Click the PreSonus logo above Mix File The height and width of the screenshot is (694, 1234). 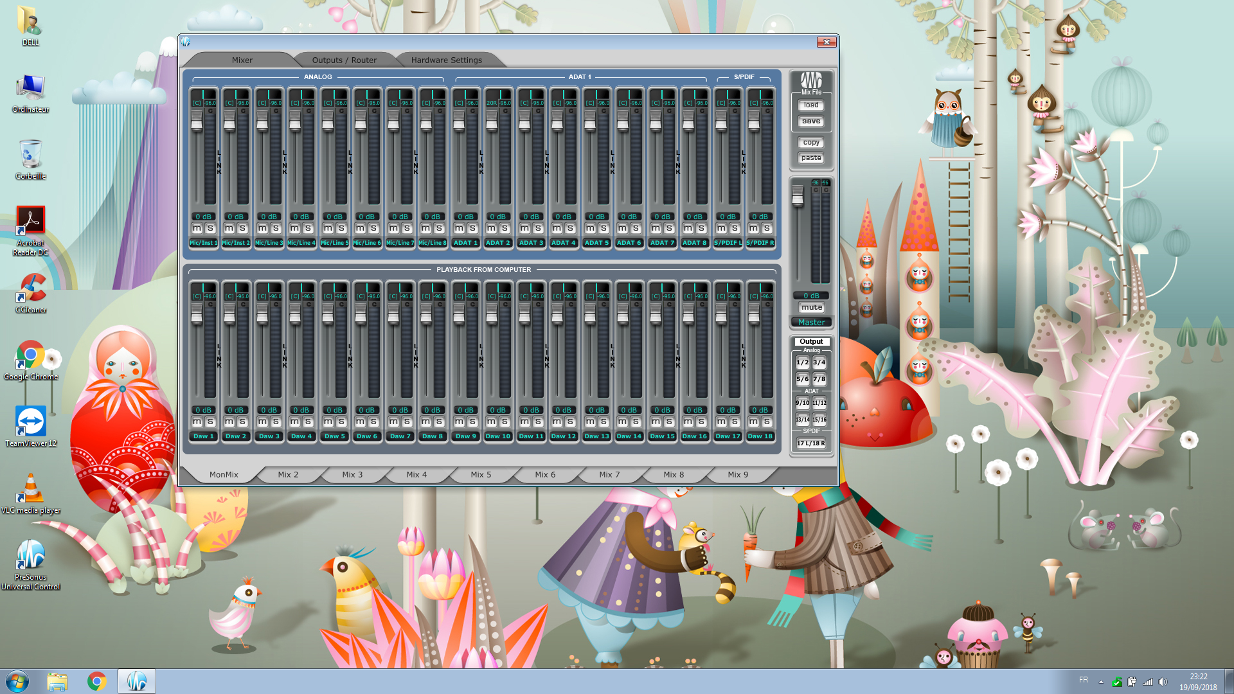[811, 80]
